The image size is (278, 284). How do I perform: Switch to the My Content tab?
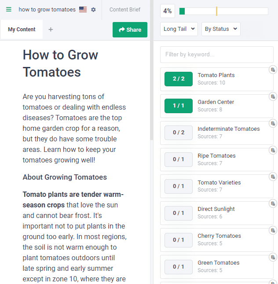(x=22, y=30)
